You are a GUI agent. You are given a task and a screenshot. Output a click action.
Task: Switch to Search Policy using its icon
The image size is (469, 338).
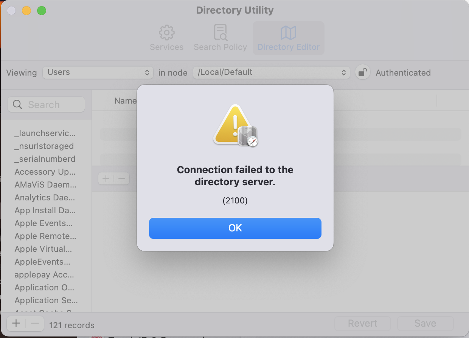[x=220, y=33]
